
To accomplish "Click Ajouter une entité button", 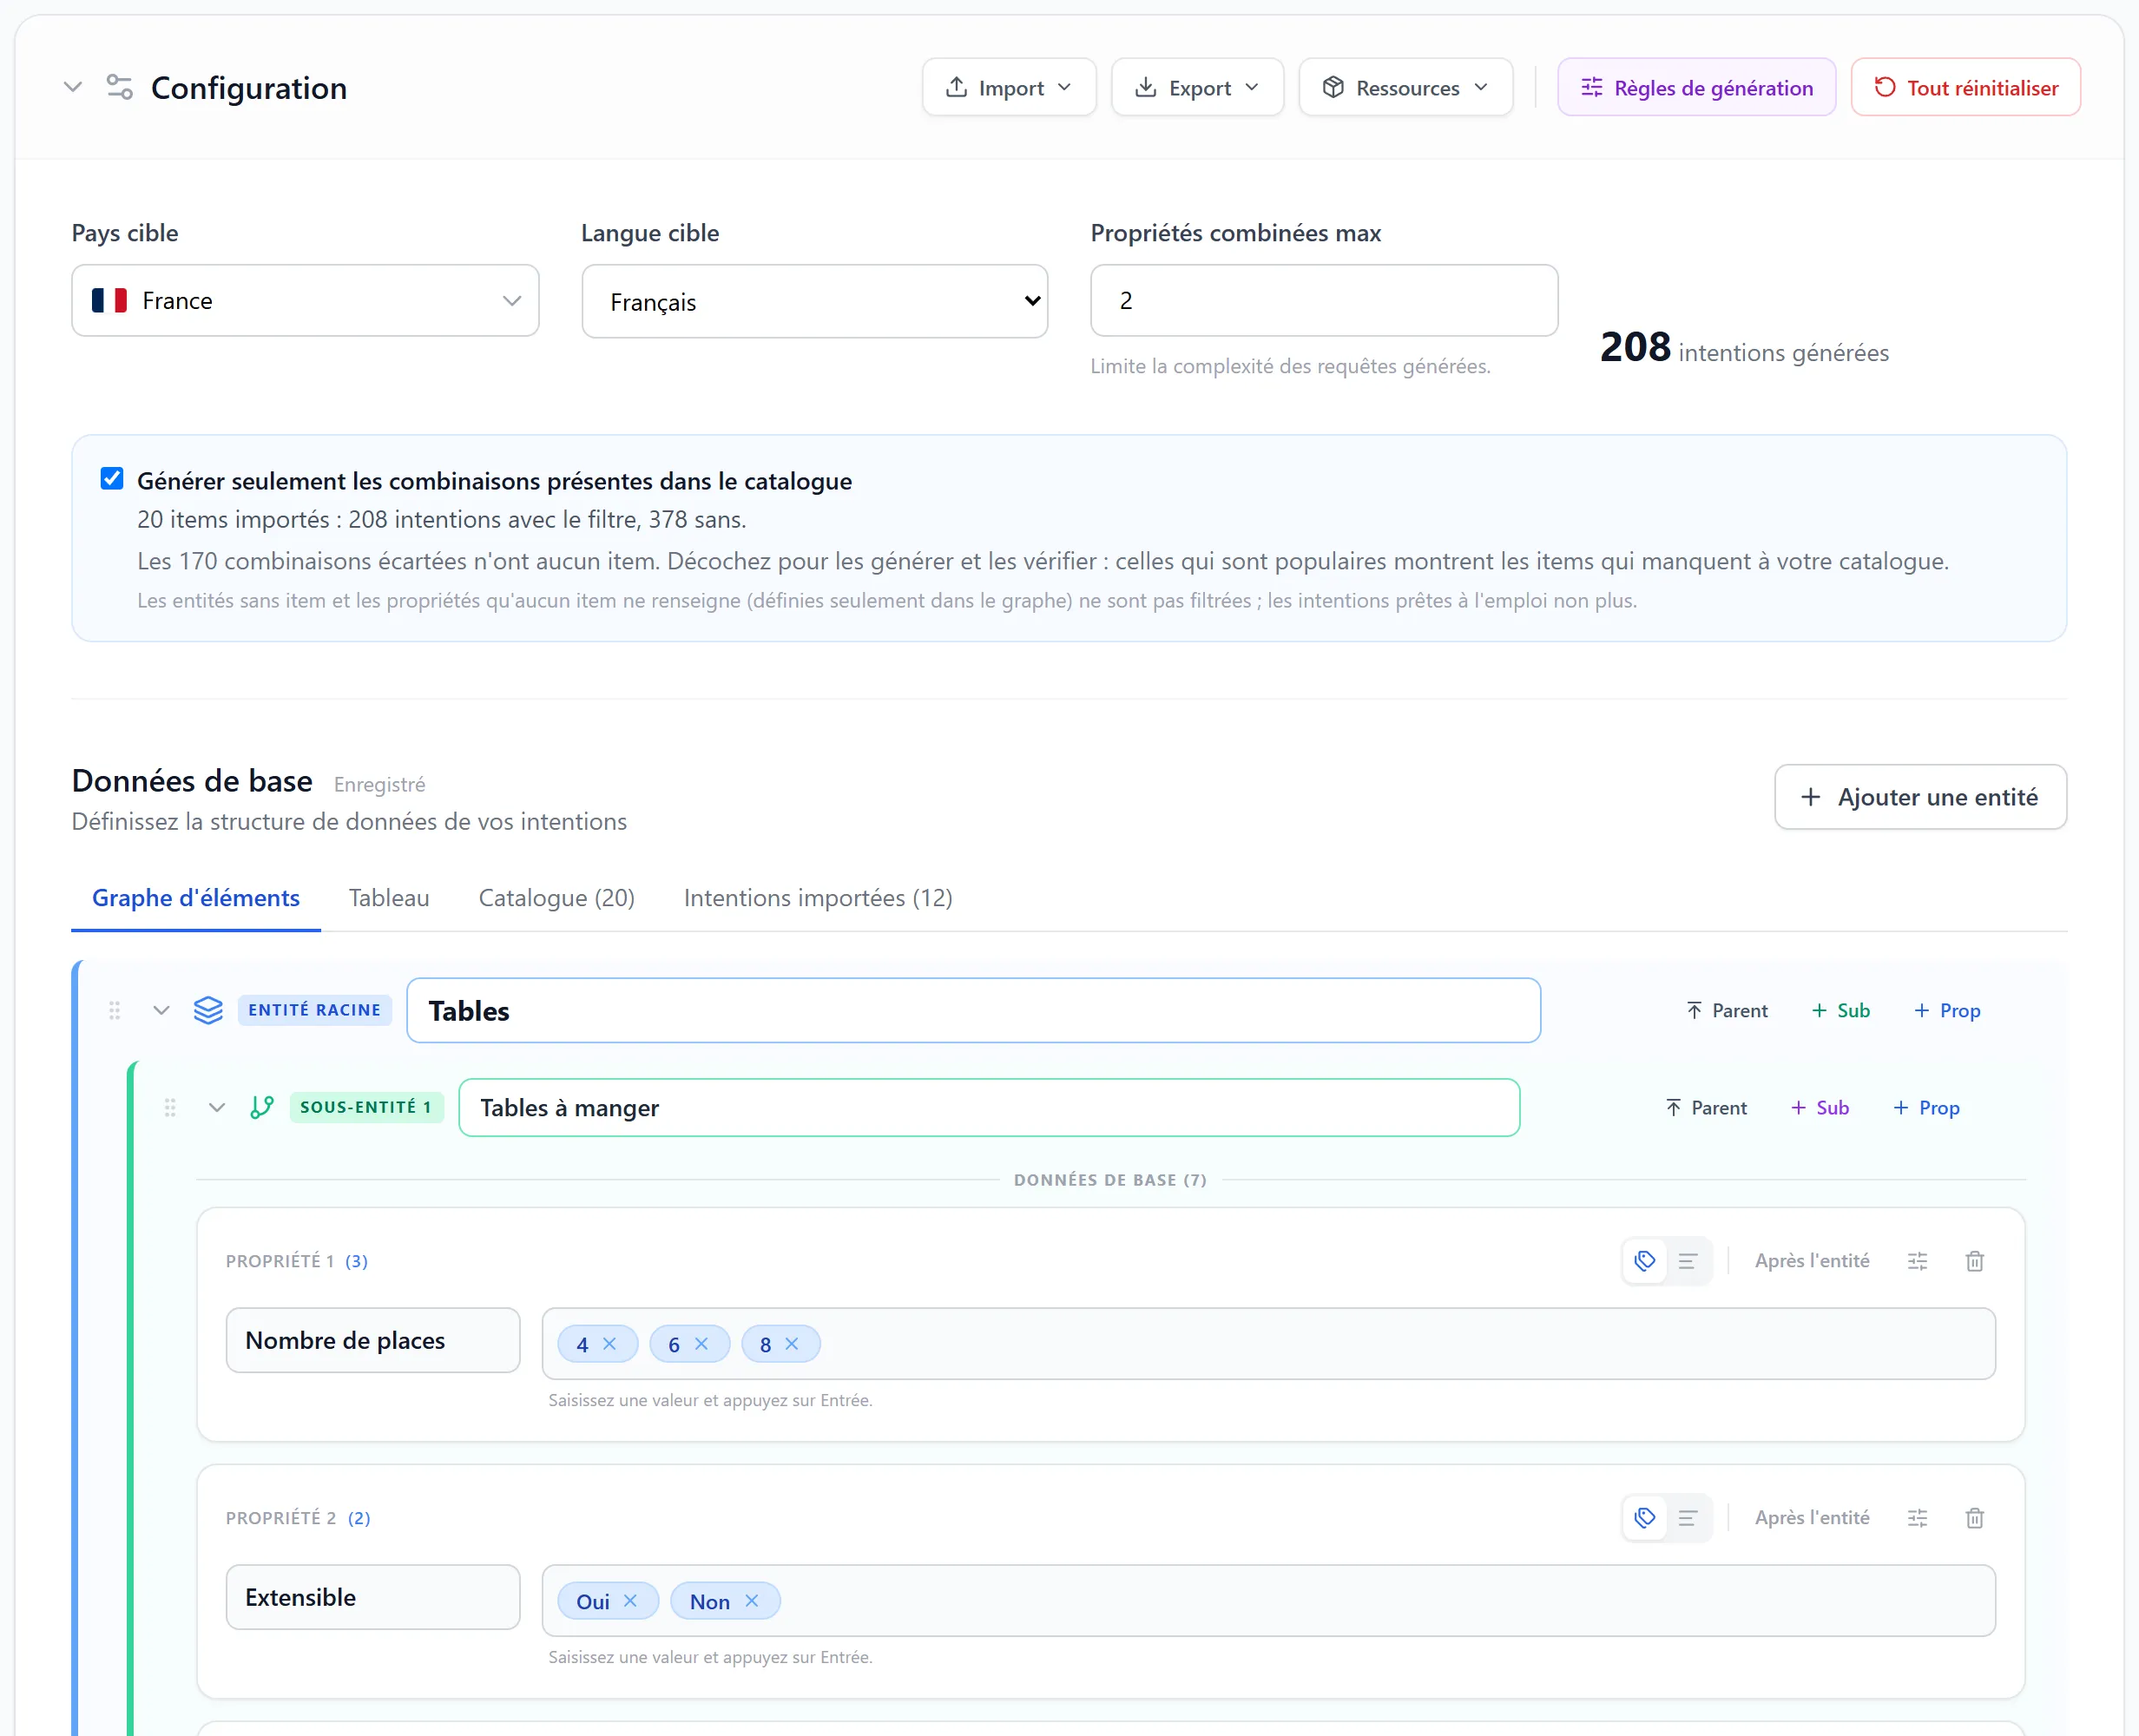I will coord(1919,797).
